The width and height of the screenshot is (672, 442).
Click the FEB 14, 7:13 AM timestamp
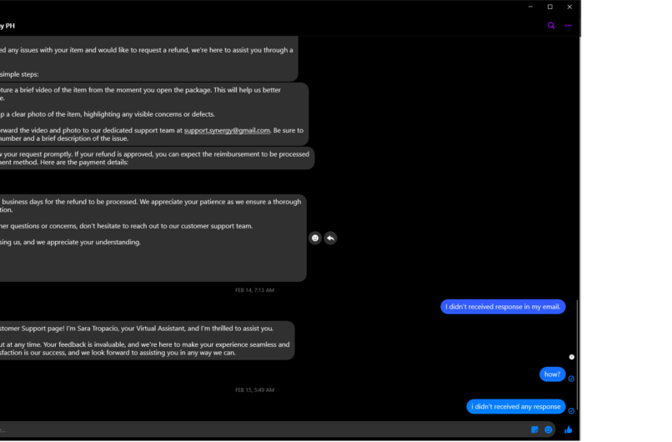(x=254, y=290)
